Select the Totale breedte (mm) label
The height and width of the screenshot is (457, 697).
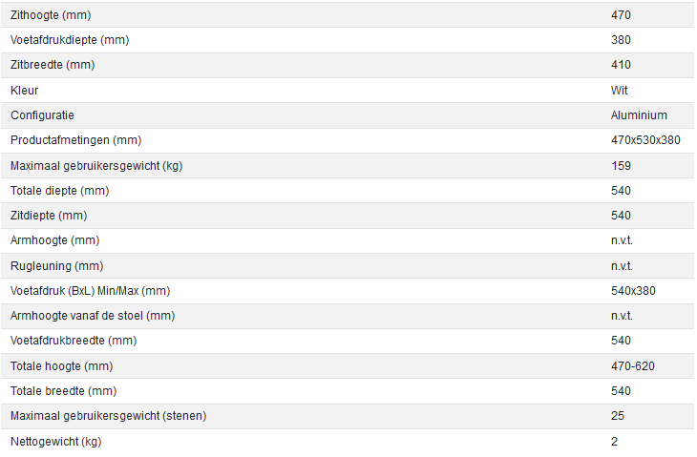pos(63,391)
